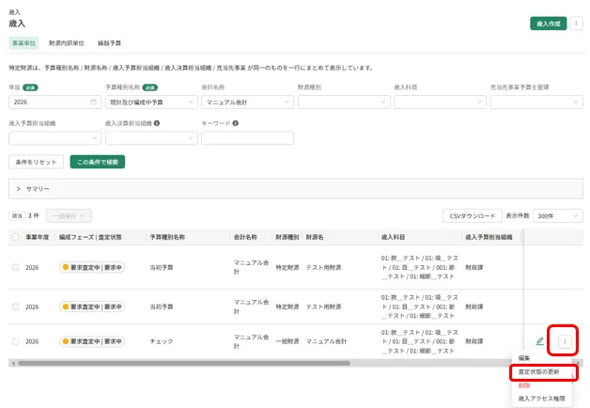590x408 pixels.
Task: Click the 3 件 result count label
Action: pyautogui.click(x=34, y=216)
